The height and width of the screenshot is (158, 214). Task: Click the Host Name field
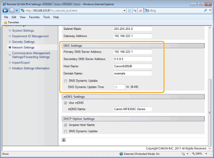click(x=133, y=66)
